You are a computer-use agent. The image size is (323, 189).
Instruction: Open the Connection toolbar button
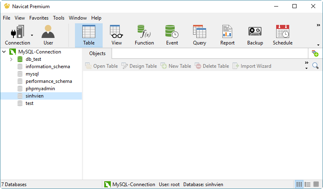[17, 35]
